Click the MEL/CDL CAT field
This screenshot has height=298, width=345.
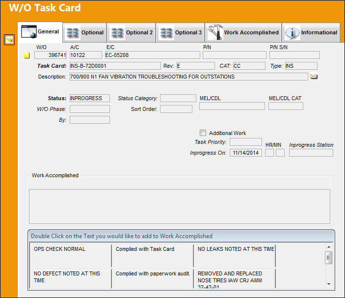pyautogui.click(x=286, y=106)
